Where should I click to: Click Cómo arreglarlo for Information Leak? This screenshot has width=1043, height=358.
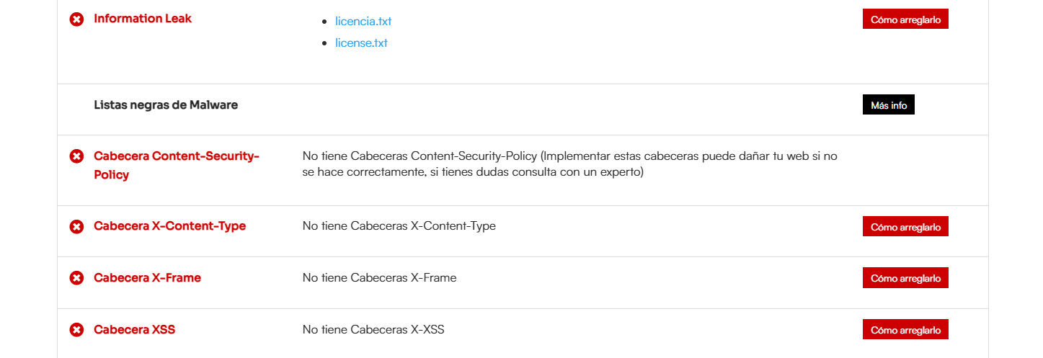click(x=905, y=19)
